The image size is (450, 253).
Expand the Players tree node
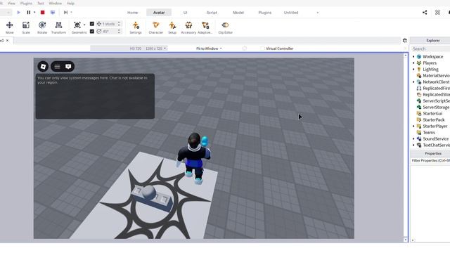click(x=413, y=63)
